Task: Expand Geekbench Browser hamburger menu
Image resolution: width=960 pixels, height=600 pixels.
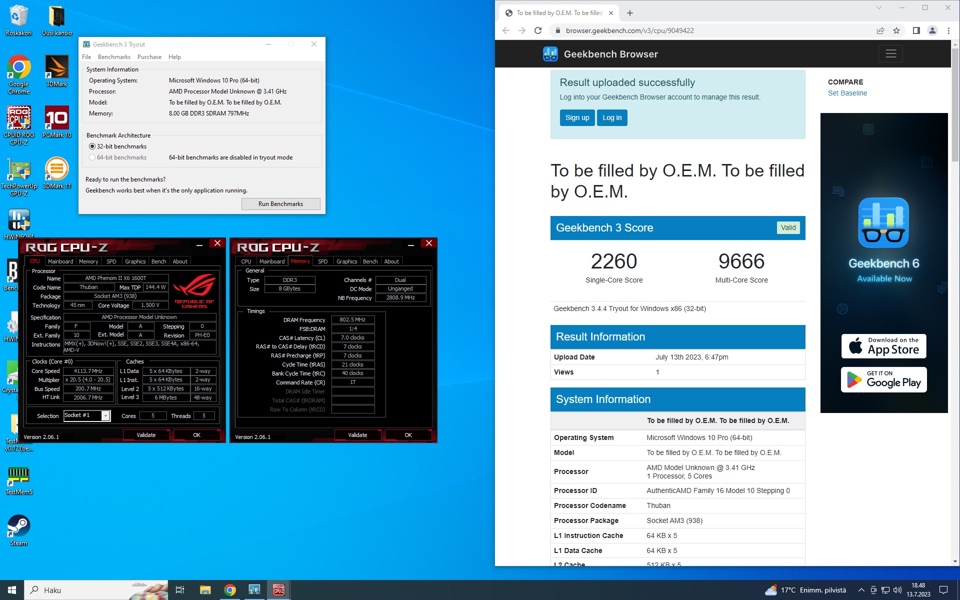Action: 890,54
